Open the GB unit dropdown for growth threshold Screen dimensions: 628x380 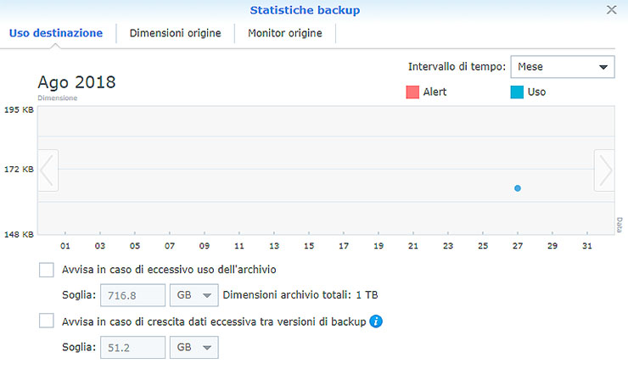(194, 347)
